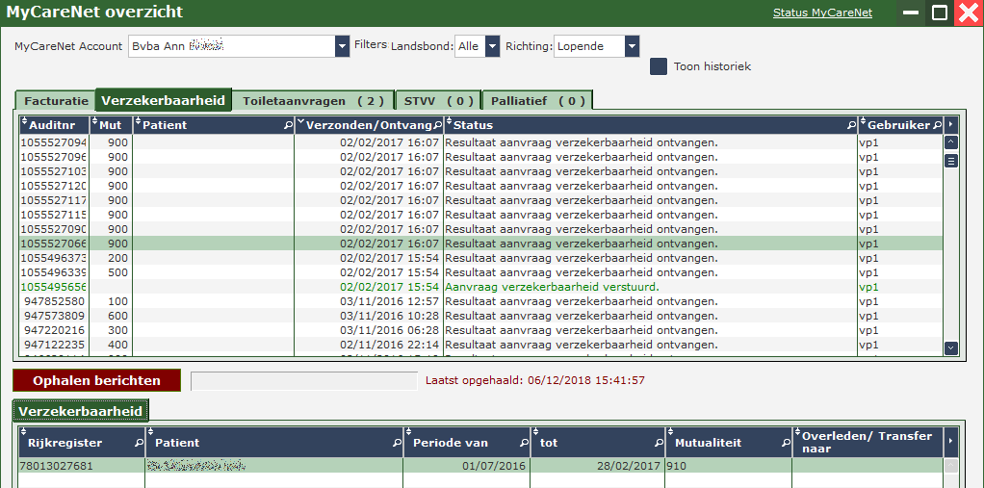Click search icon in Periode van column
The image size is (984, 488).
click(x=523, y=443)
